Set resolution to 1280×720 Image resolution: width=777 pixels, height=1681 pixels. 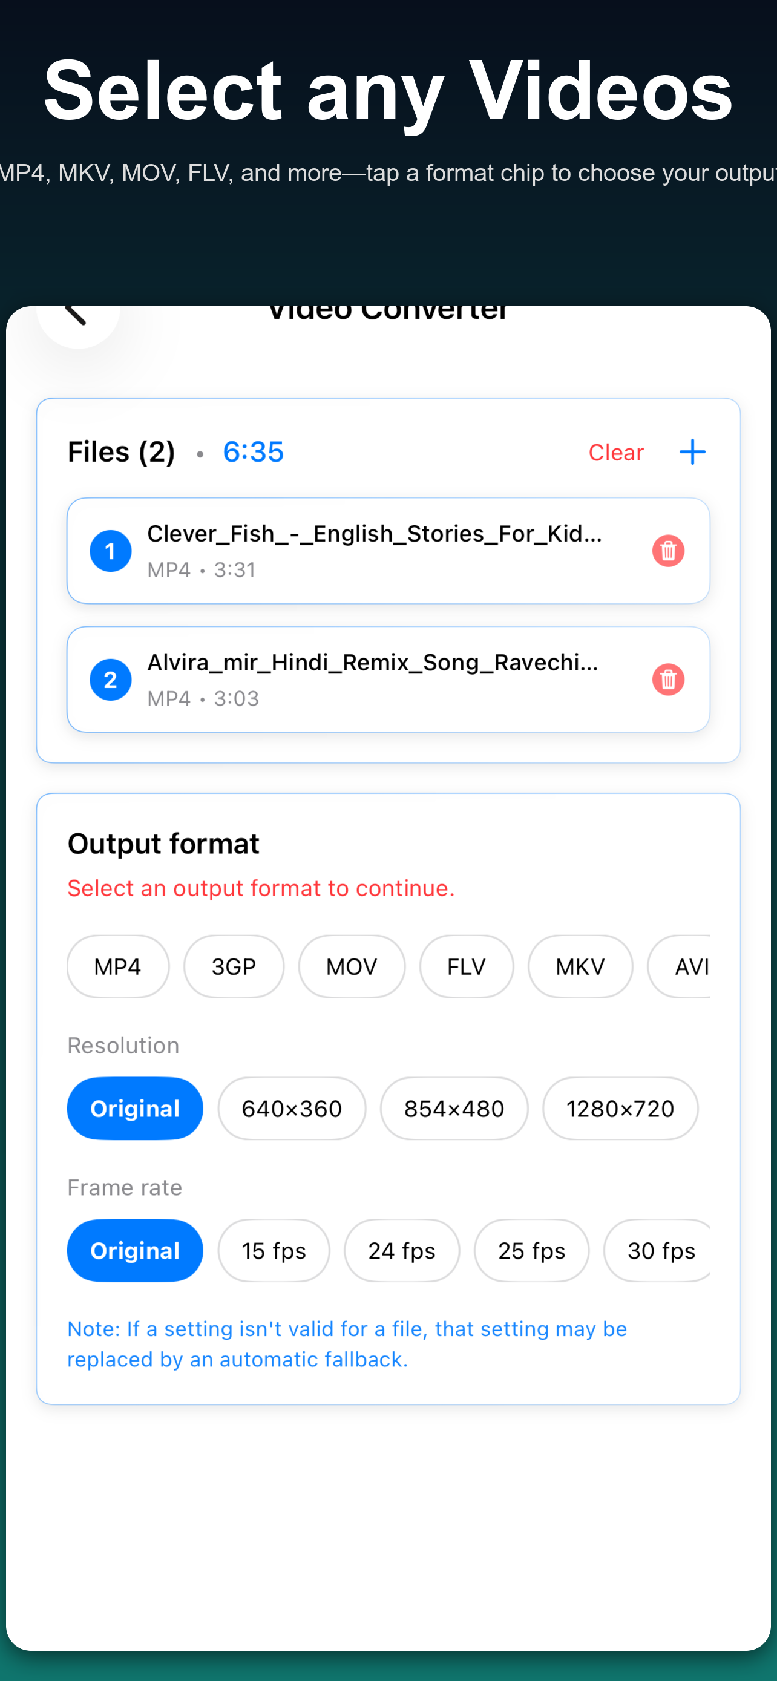point(620,1109)
